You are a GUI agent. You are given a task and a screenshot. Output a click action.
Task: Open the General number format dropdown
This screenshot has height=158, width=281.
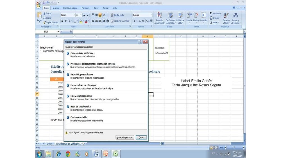(151, 15)
